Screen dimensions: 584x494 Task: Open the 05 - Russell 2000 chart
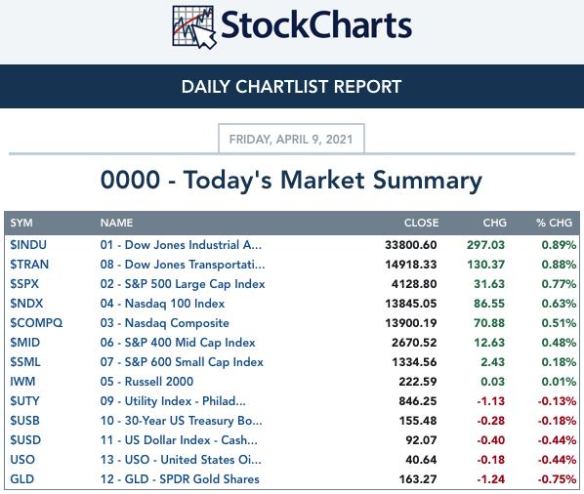146,382
